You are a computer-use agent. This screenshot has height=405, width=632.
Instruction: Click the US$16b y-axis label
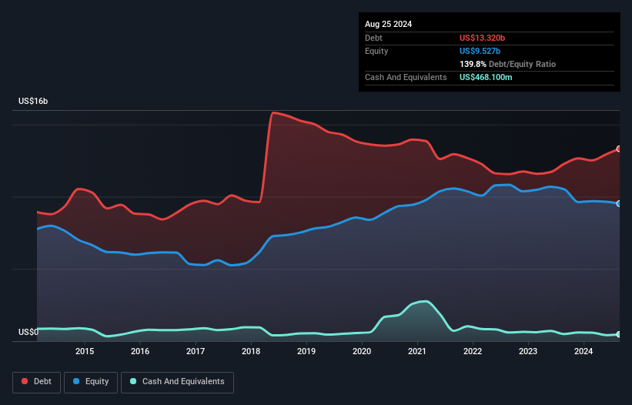coord(33,101)
